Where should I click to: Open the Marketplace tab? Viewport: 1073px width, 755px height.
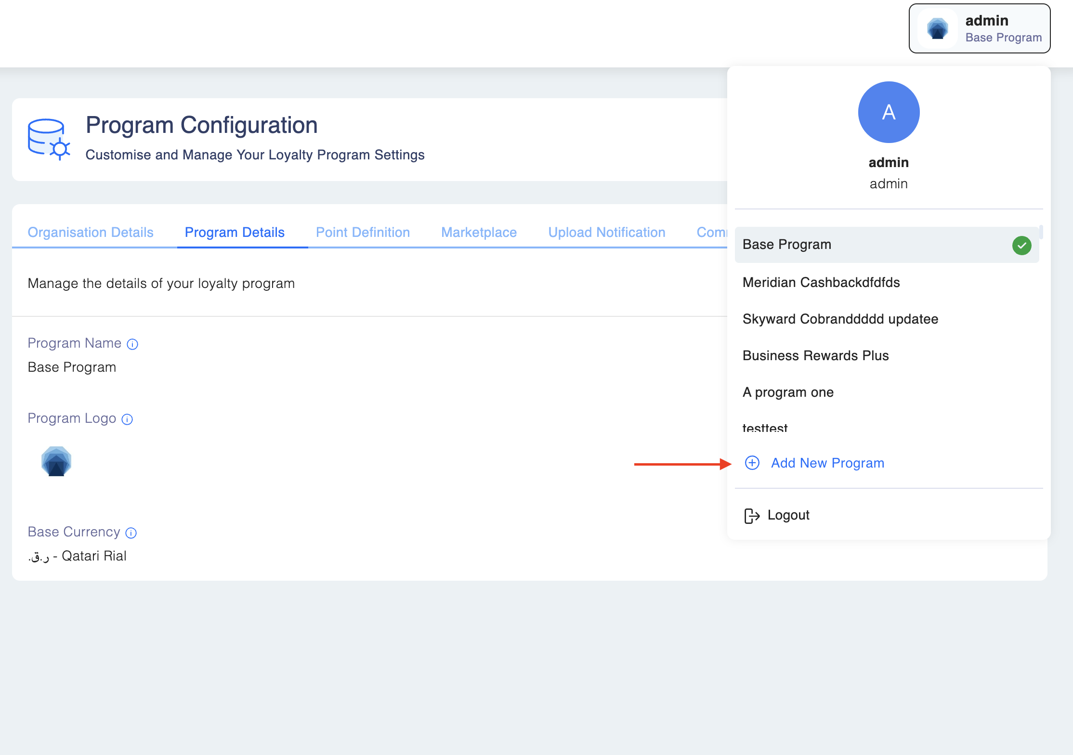click(479, 233)
